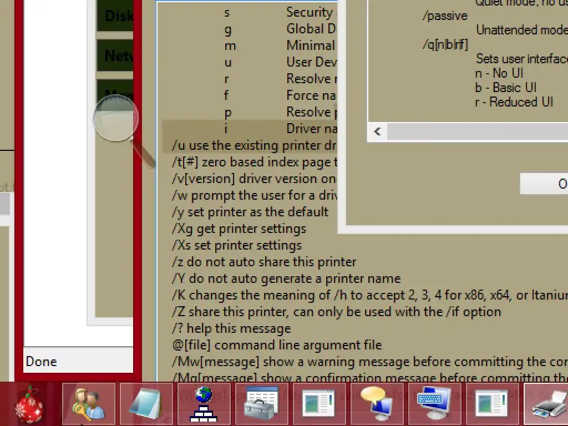Viewport: 568px width, 426px height.
Task: Select '@[file] command line argument file' line
Action: (x=277, y=345)
